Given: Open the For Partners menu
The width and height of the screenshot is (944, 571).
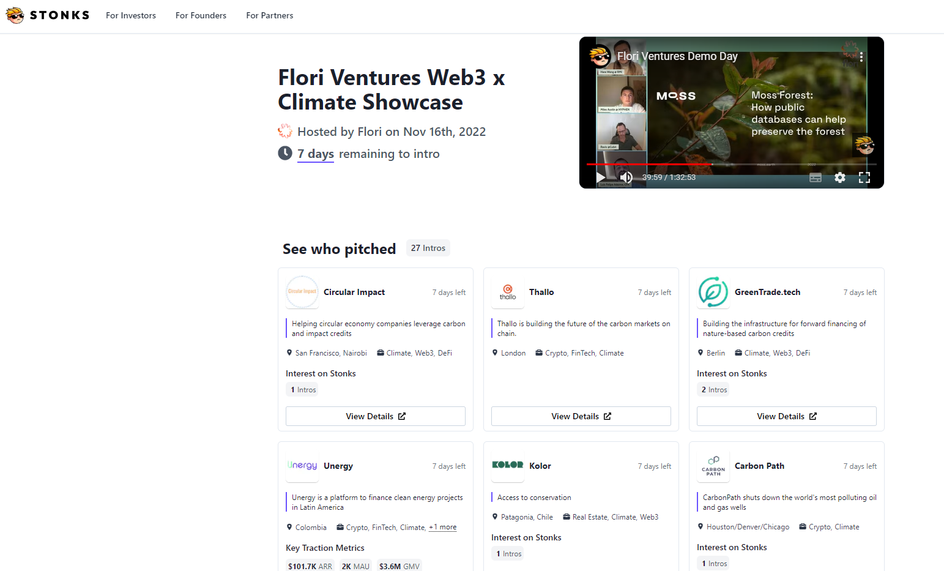Looking at the screenshot, I should point(270,15).
